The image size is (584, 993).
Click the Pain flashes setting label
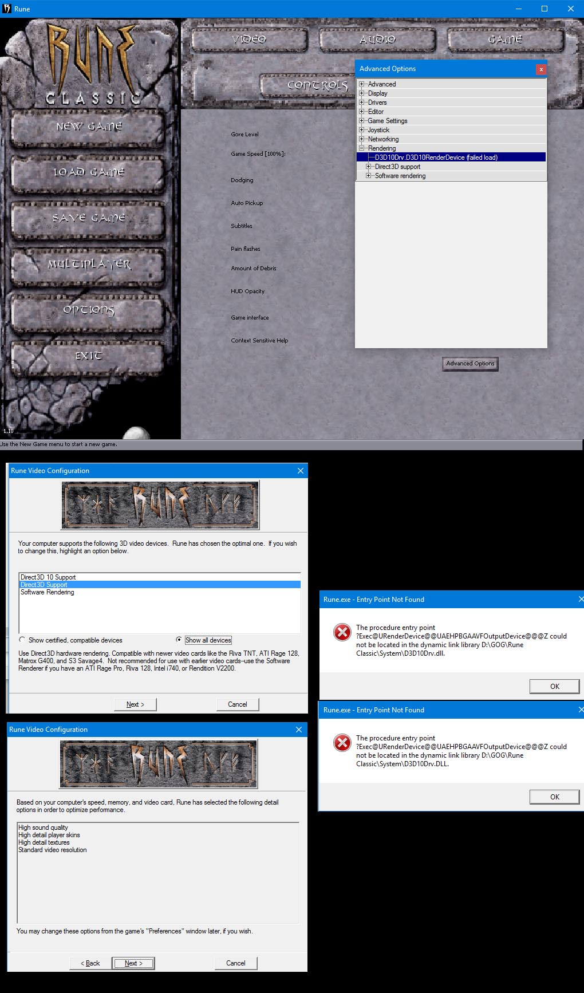(x=246, y=249)
